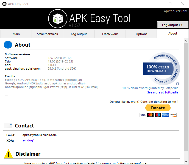Click the vertical scrollbar thumb
This screenshot has width=189, height=165.
point(186,97)
